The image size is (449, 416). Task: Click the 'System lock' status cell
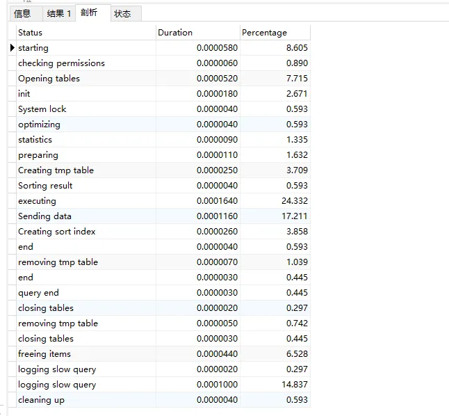(86, 109)
